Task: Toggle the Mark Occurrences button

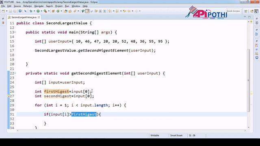Action: [x=87, y=11]
